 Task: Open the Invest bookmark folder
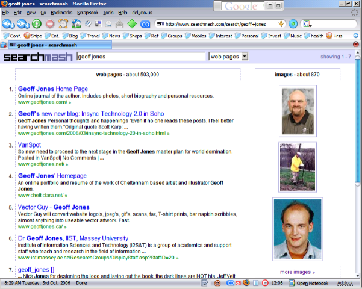click(271, 36)
